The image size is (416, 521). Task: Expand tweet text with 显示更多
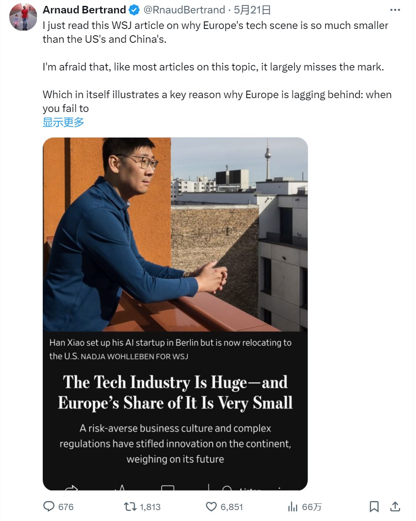(x=63, y=122)
